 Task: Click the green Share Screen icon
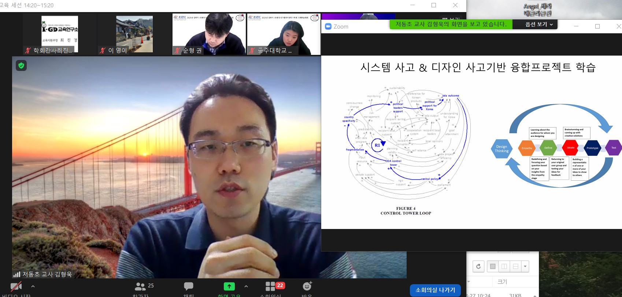[229, 286]
